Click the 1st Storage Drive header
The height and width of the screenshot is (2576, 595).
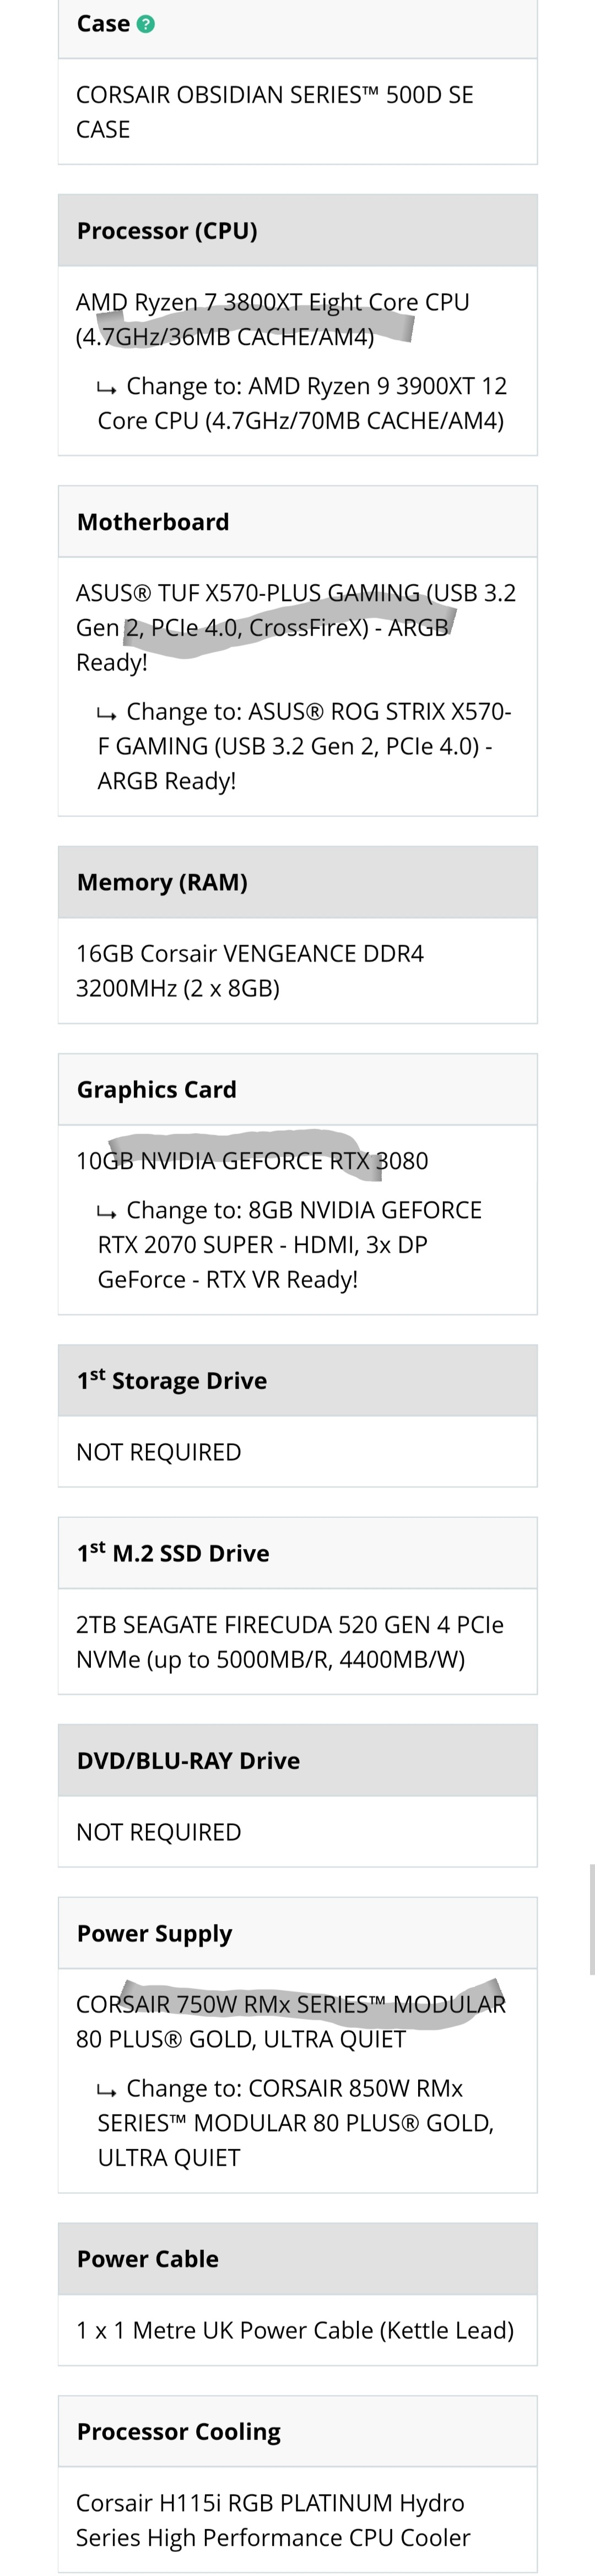(x=298, y=1381)
